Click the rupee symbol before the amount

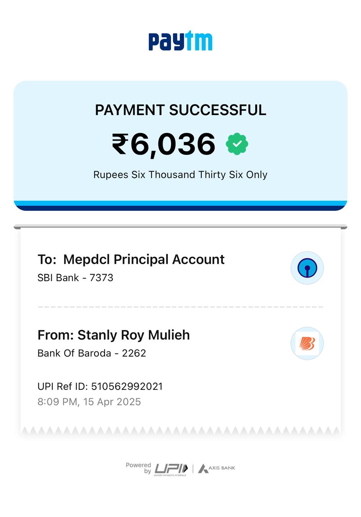click(x=120, y=144)
